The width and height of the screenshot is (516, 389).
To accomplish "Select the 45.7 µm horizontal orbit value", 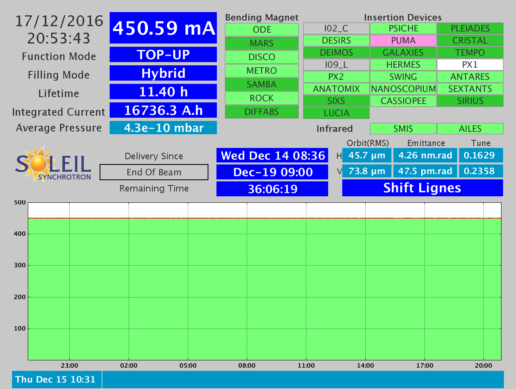I will [x=367, y=156].
